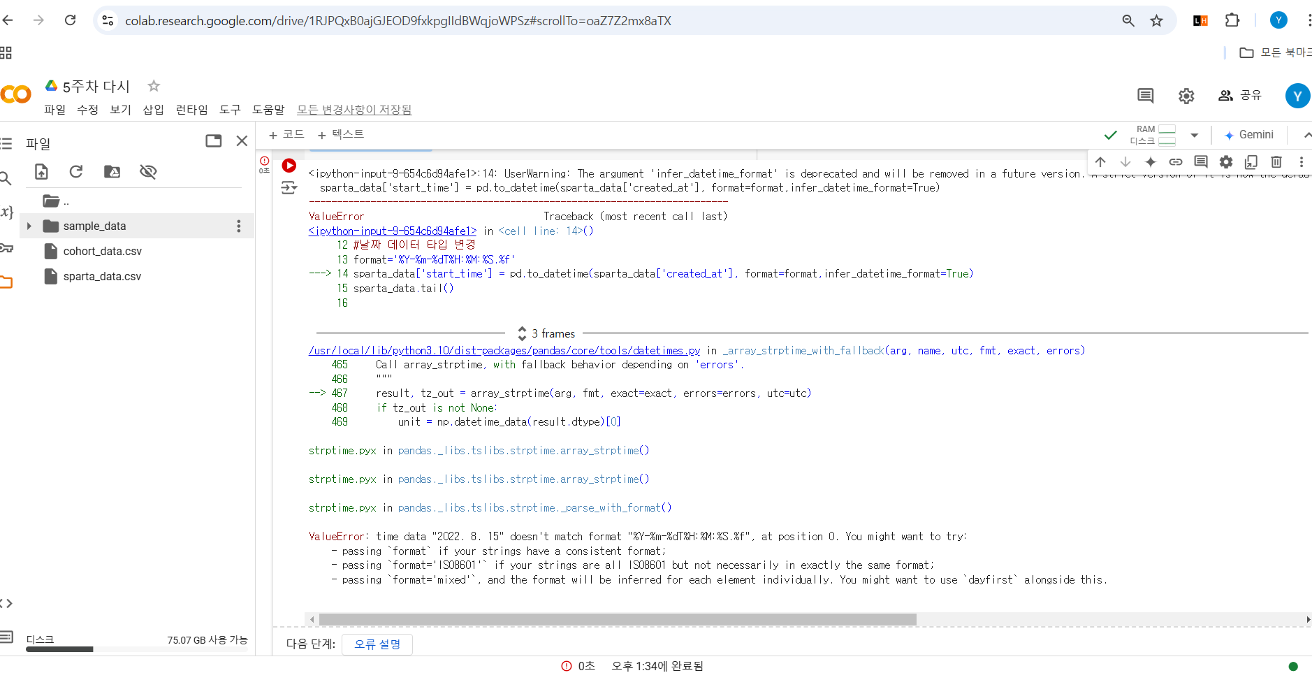Viewport: 1312px width, 673px height.
Task: Delete cell trash icon
Action: click(x=1276, y=162)
